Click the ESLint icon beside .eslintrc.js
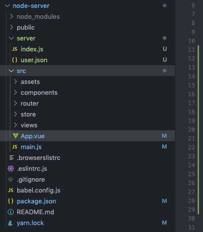203x232 pixels. pos(11,168)
